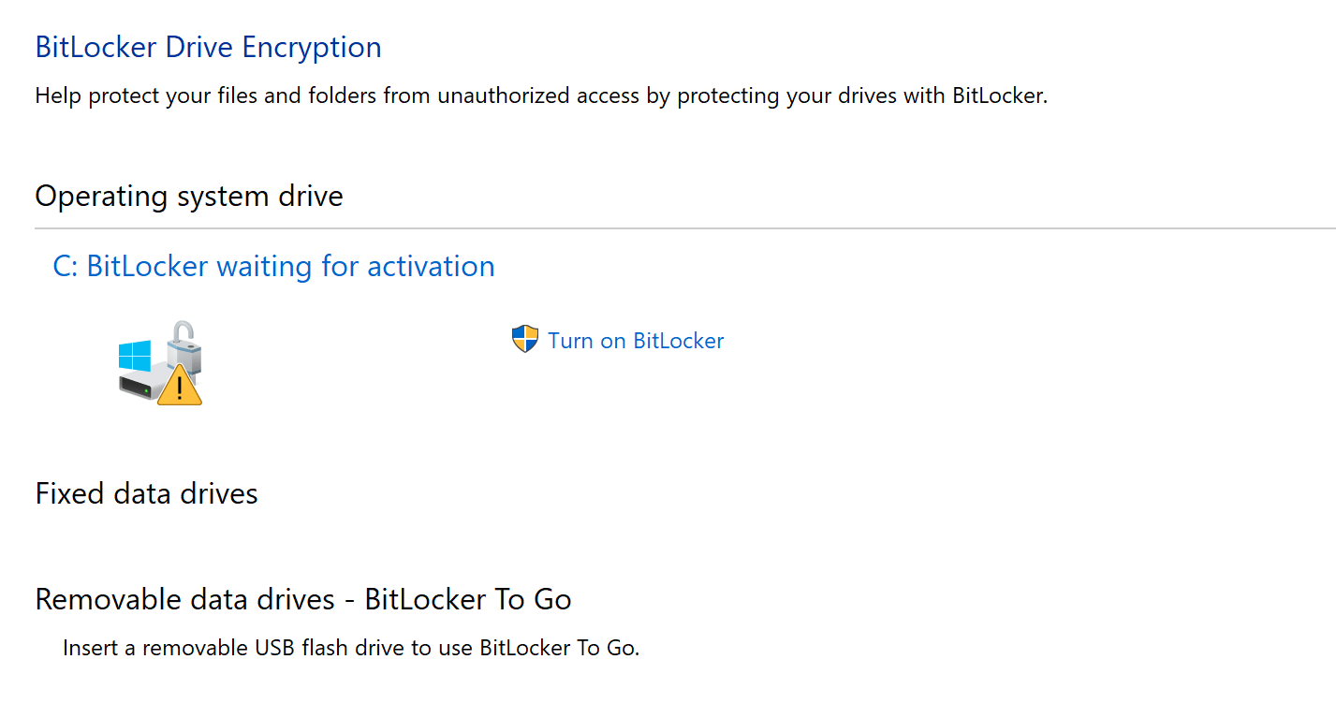The image size is (1336, 718).
Task: Click the UAC shield next to Turn on BitLocker
Action: [524, 339]
